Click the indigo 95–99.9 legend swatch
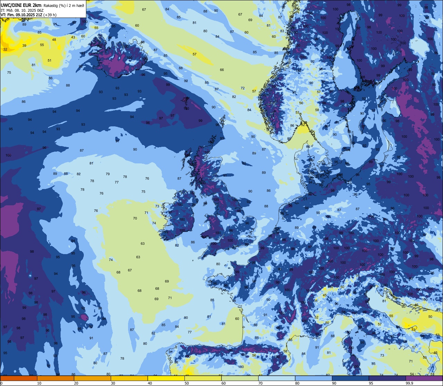 [388, 378]
